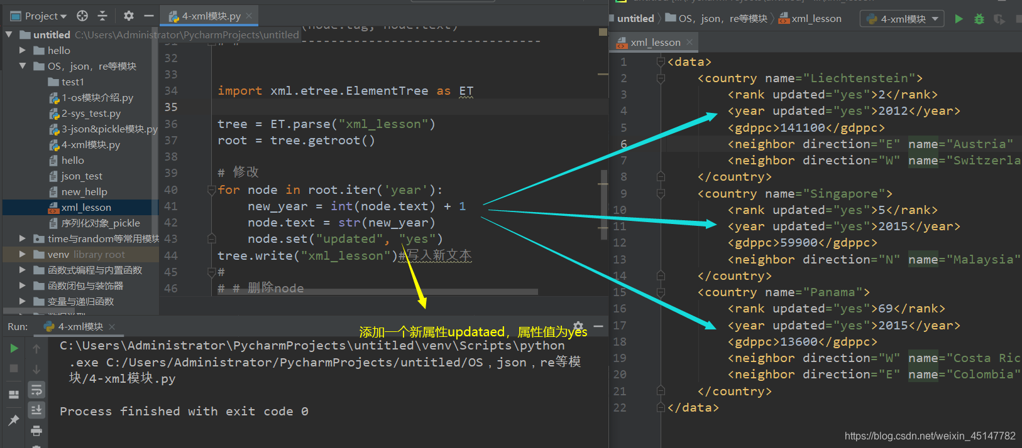
Task: Collapse the for-loop fold marker at line 40
Action: pyautogui.click(x=212, y=189)
